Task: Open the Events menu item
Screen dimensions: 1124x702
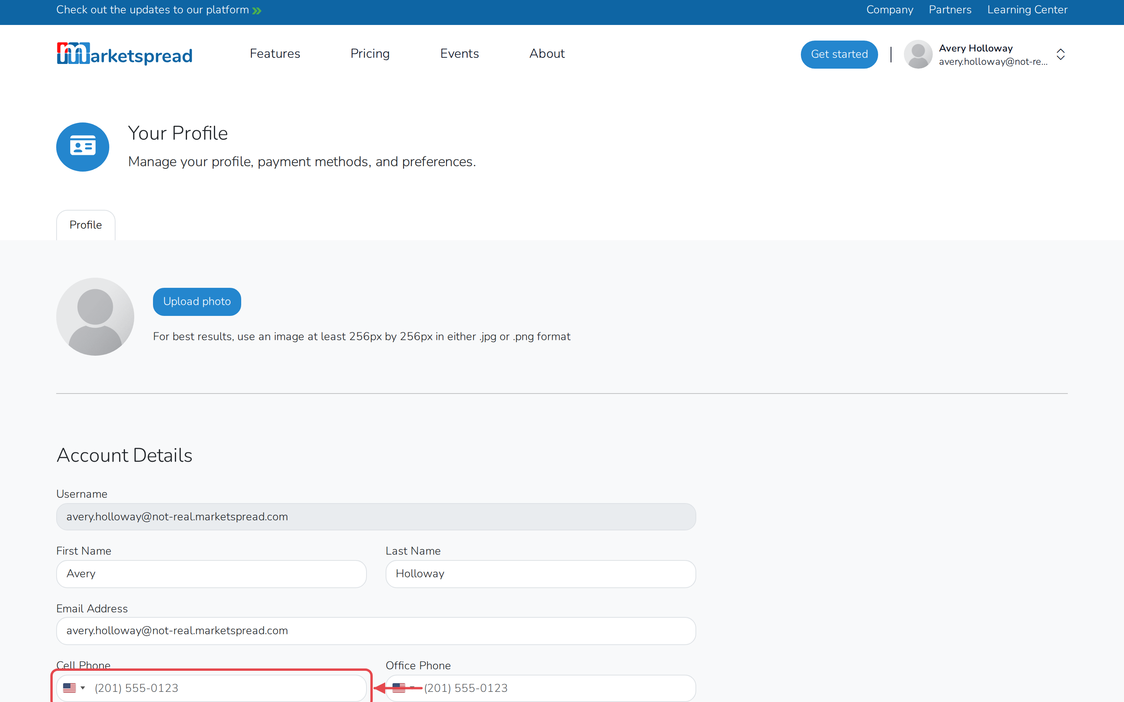Action: pos(459,54)
